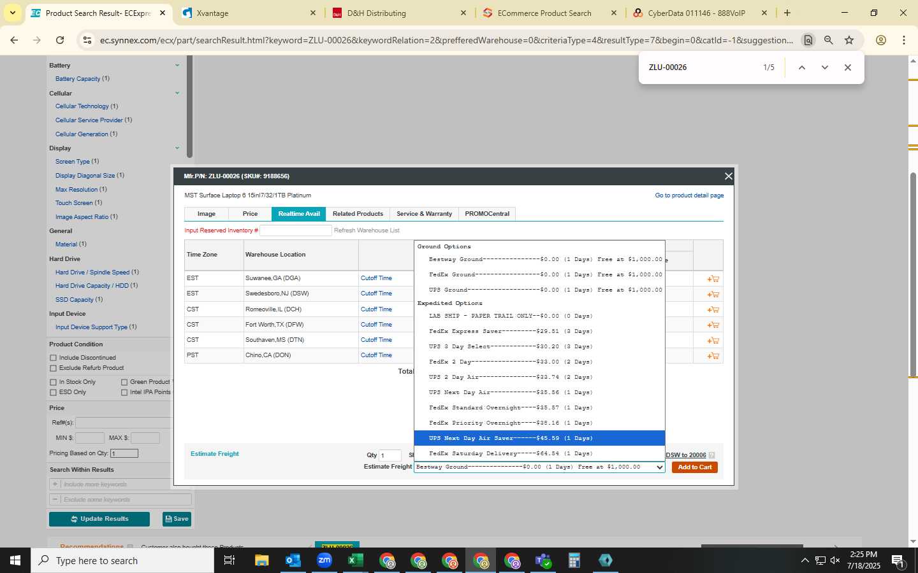This screenshot has width=918, height=573.
Task: Open Cutoff Time for Suwanee, GA
Action: pos(376,278)
